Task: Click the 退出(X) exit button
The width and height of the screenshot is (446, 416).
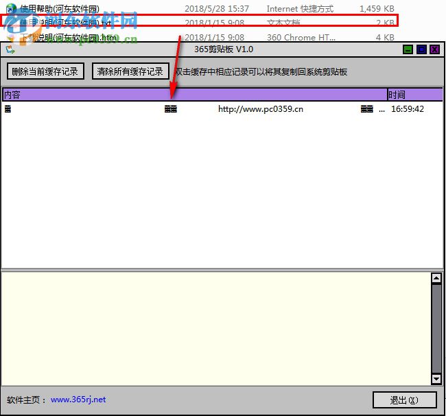Action: click(x=404, y=400)
